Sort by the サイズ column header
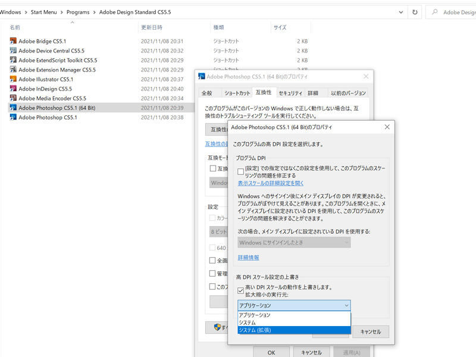Image resolution: width=476 pixels, height=357 pixels. pos(280,27)
